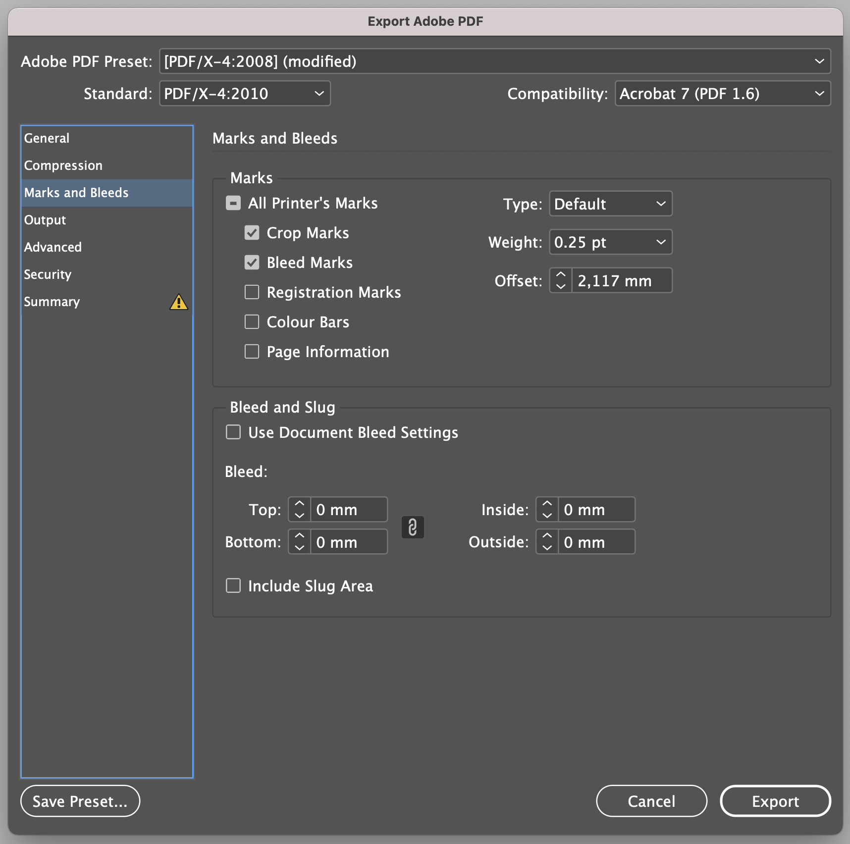Click the Summary warning triangle icon
Viewport: 850px width, 844px height.
(x=178, y=302)
